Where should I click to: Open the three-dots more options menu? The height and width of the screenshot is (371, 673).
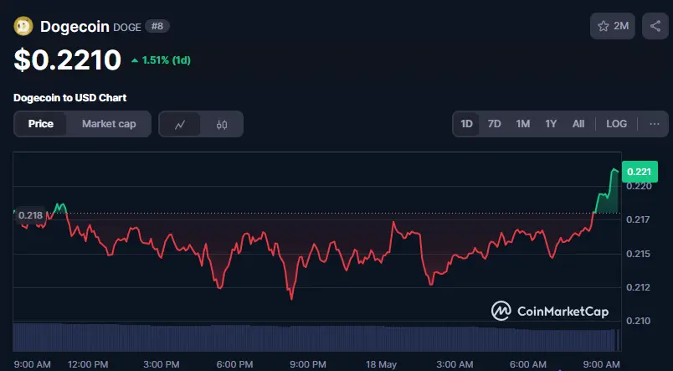click(654, 124)
